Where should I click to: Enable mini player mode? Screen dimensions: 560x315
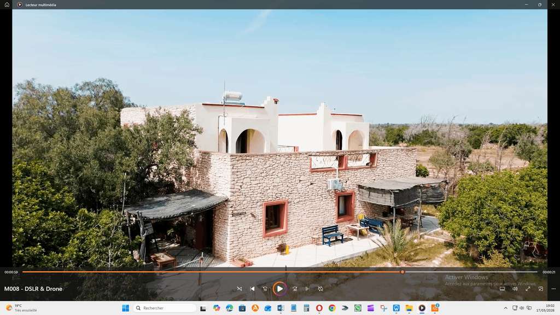pyautogui.click(x=541, y=289)
